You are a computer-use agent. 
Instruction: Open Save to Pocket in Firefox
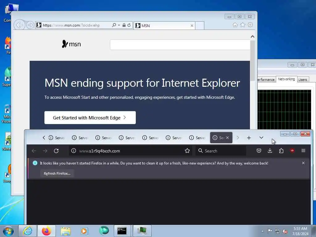[259, 151]
